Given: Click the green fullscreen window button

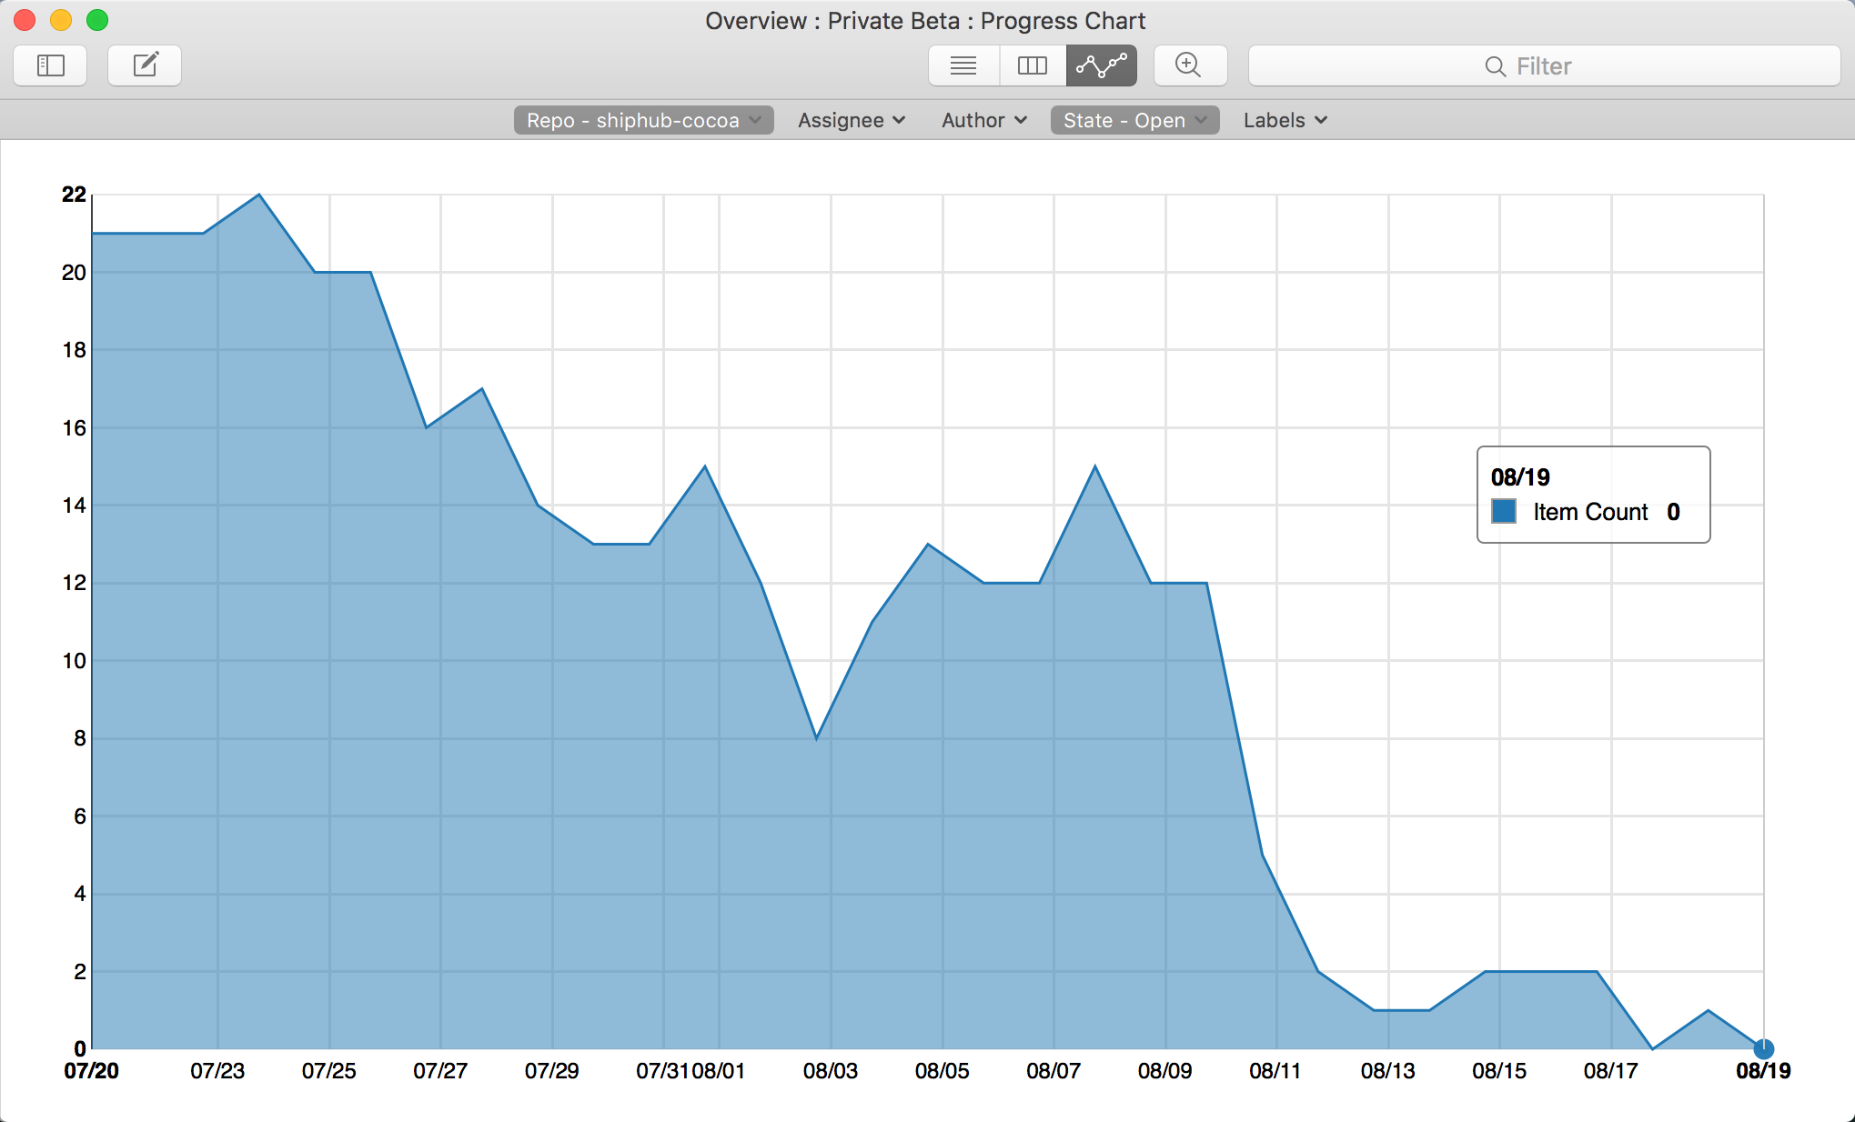Looking at the screenshot, I should click(x=97, y=20).
